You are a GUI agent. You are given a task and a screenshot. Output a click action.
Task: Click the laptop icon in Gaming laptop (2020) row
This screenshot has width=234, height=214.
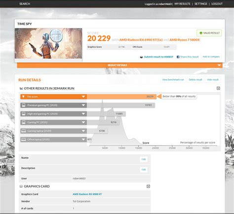[x=24, y=131]
